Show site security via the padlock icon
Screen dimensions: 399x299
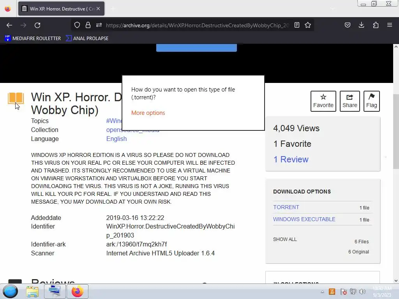click(88, 25)
